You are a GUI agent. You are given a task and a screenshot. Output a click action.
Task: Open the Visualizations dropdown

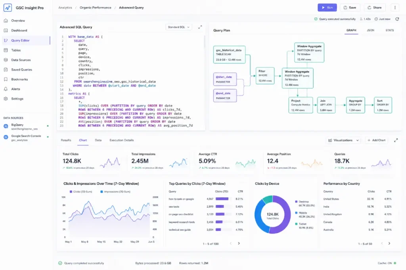tap(344, 140)
